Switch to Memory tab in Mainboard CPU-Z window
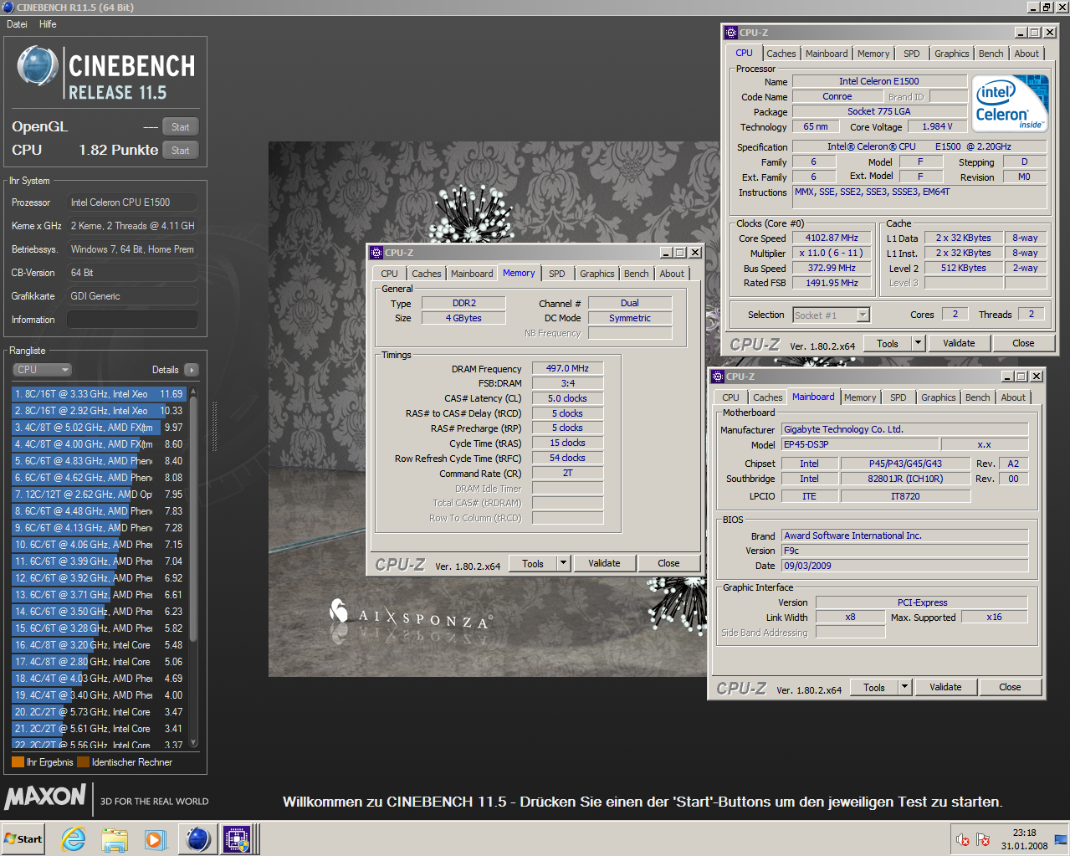The height and width of the screenshot is (856, 1070). click(860, 397)
